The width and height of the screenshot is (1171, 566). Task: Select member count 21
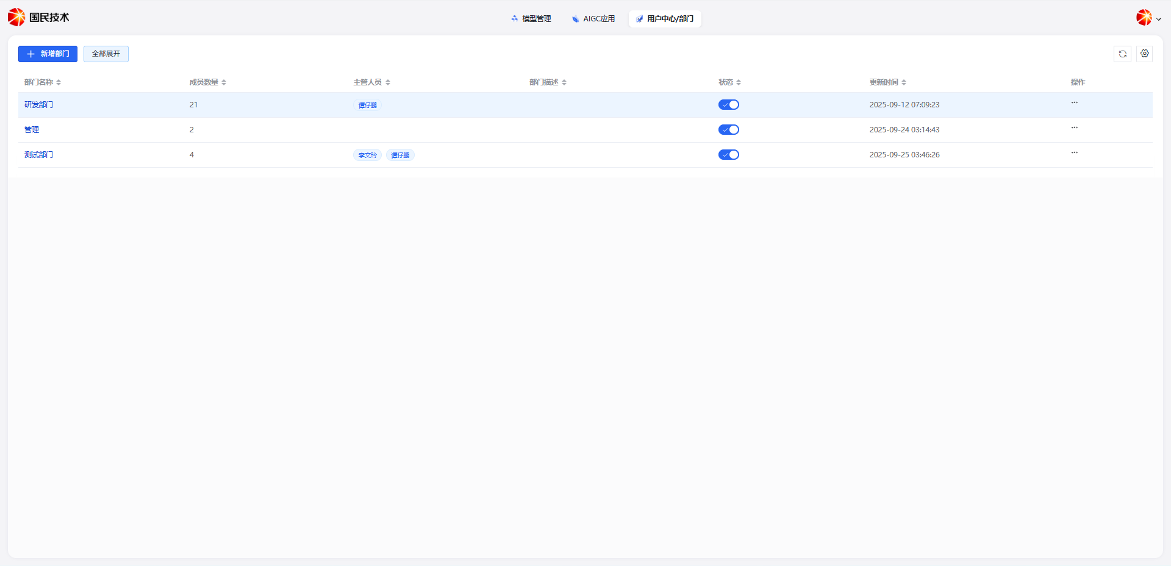tap(193, 105)
